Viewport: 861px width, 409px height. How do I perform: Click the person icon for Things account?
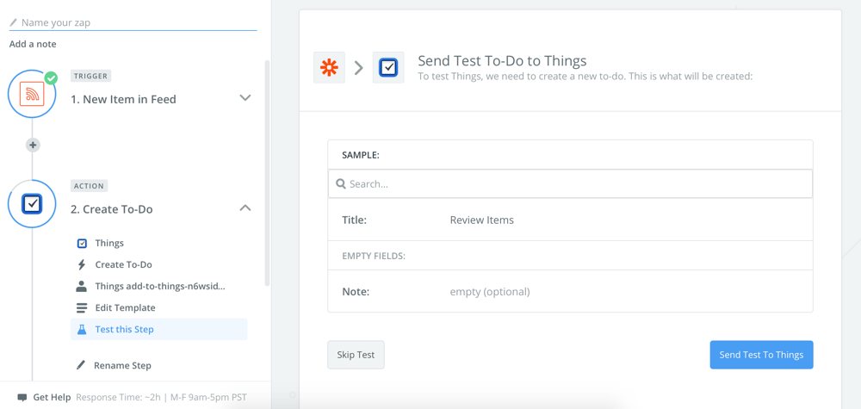coord(81,286)
